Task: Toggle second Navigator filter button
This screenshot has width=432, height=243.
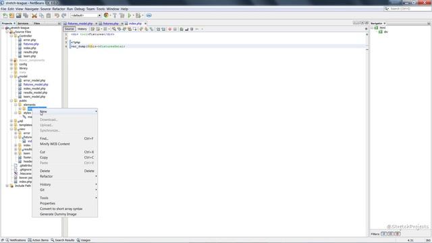Action: click(x=390, y=234)
